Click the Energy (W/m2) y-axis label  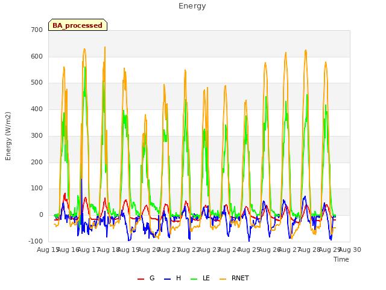coord(8,136)
